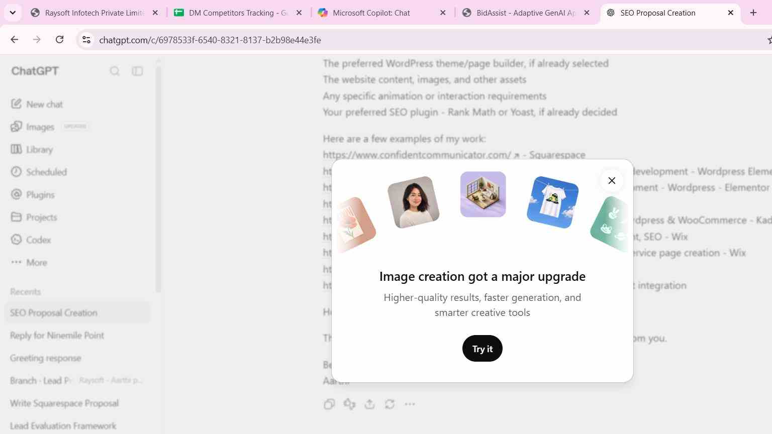Open Scheduled tasks item

39,172
